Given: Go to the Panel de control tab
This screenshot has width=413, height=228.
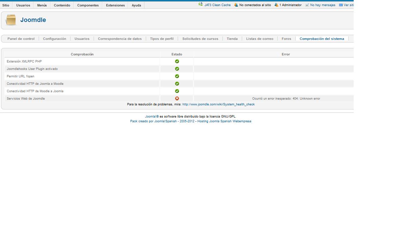Looking at the screenshot, I should (21, 39).
